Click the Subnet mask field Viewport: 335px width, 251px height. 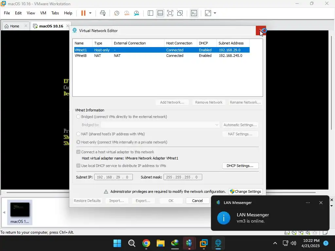tap(183, 177)
